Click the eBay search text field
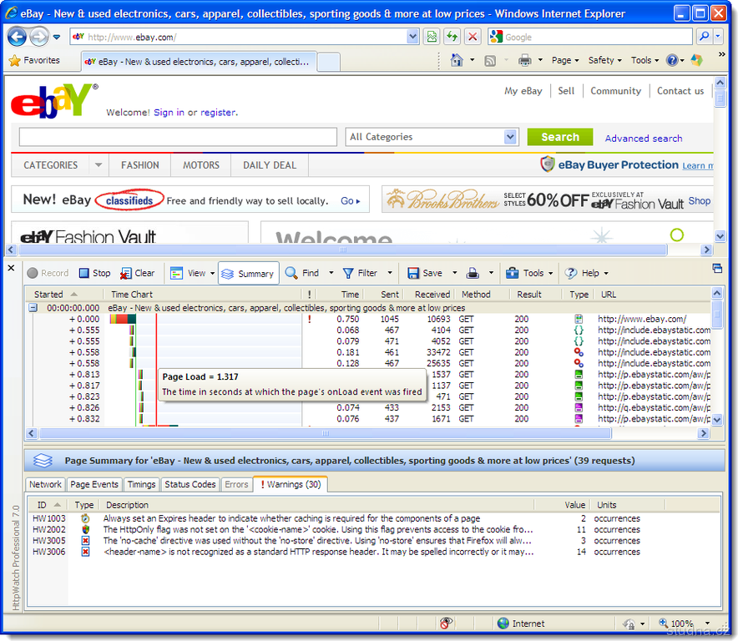The width and height of the screenshot is (738, 641). pyautogui.click(x=177, y=137)
